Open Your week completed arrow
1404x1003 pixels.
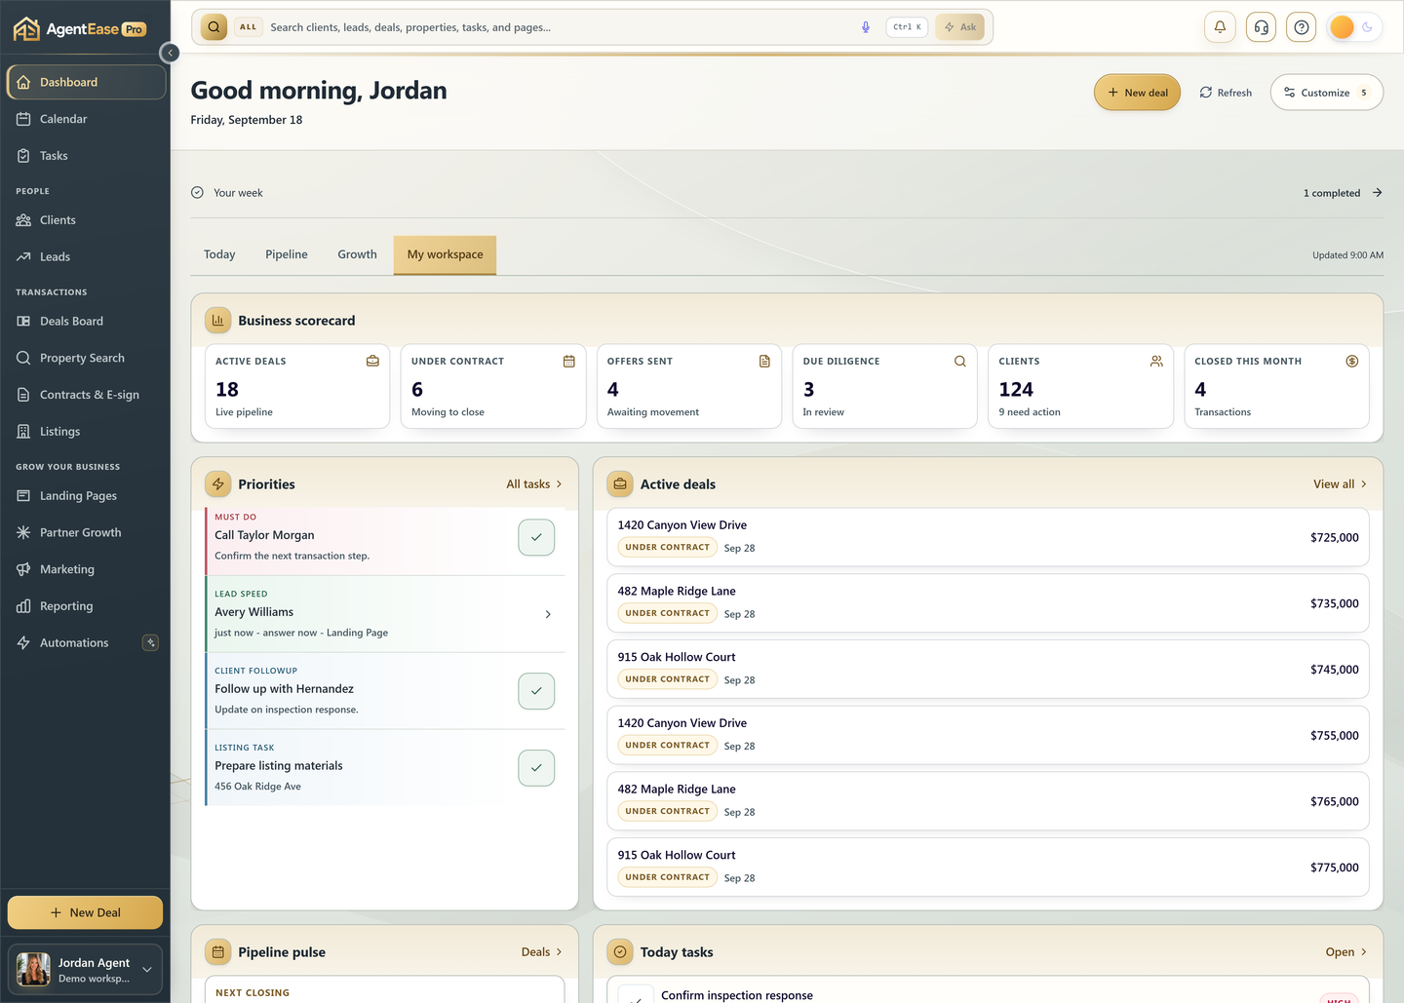1377,193
